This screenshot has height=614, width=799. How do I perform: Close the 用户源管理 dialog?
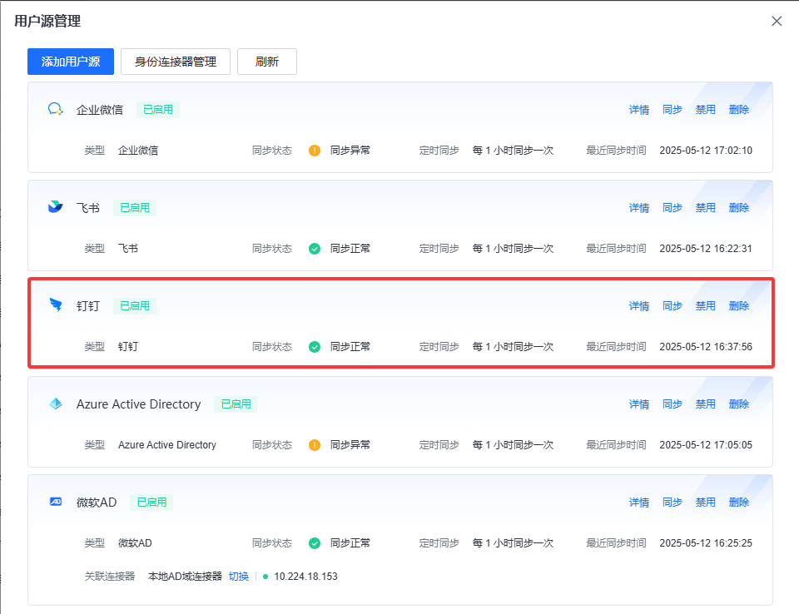click(x=777, y=21)
